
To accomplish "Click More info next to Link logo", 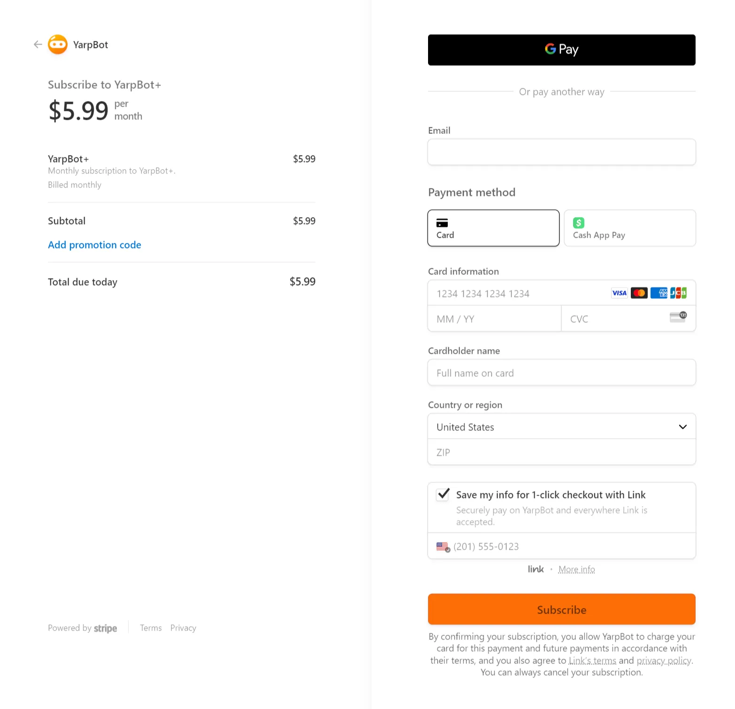I will [x=576, y=569].
